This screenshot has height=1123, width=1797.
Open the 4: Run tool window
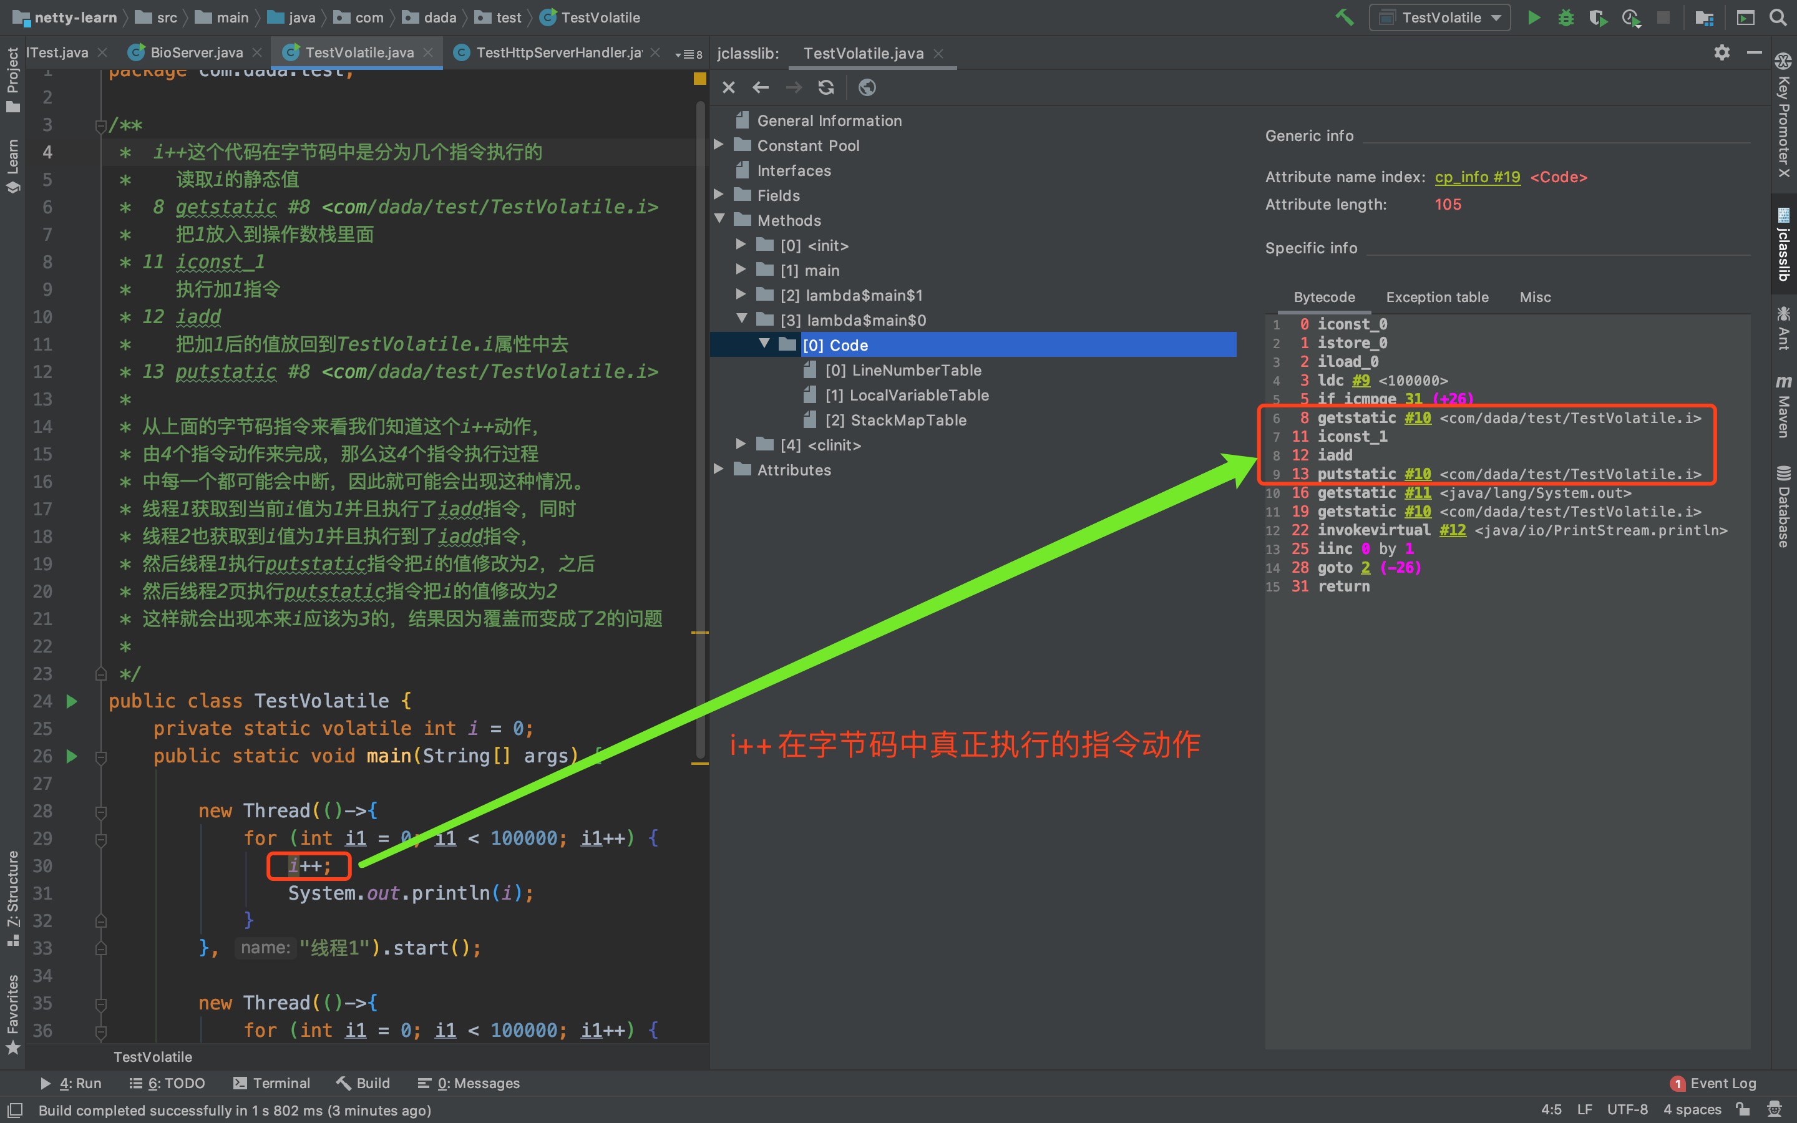[71, 1083]
